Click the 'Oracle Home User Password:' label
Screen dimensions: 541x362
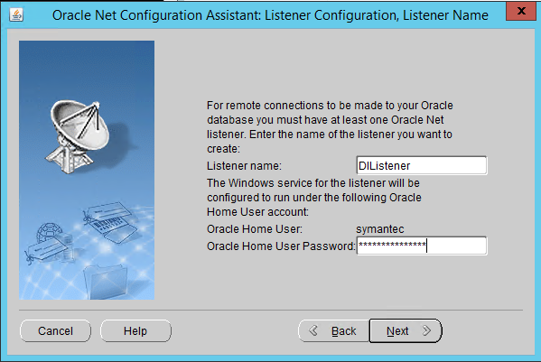pos(281,246)
